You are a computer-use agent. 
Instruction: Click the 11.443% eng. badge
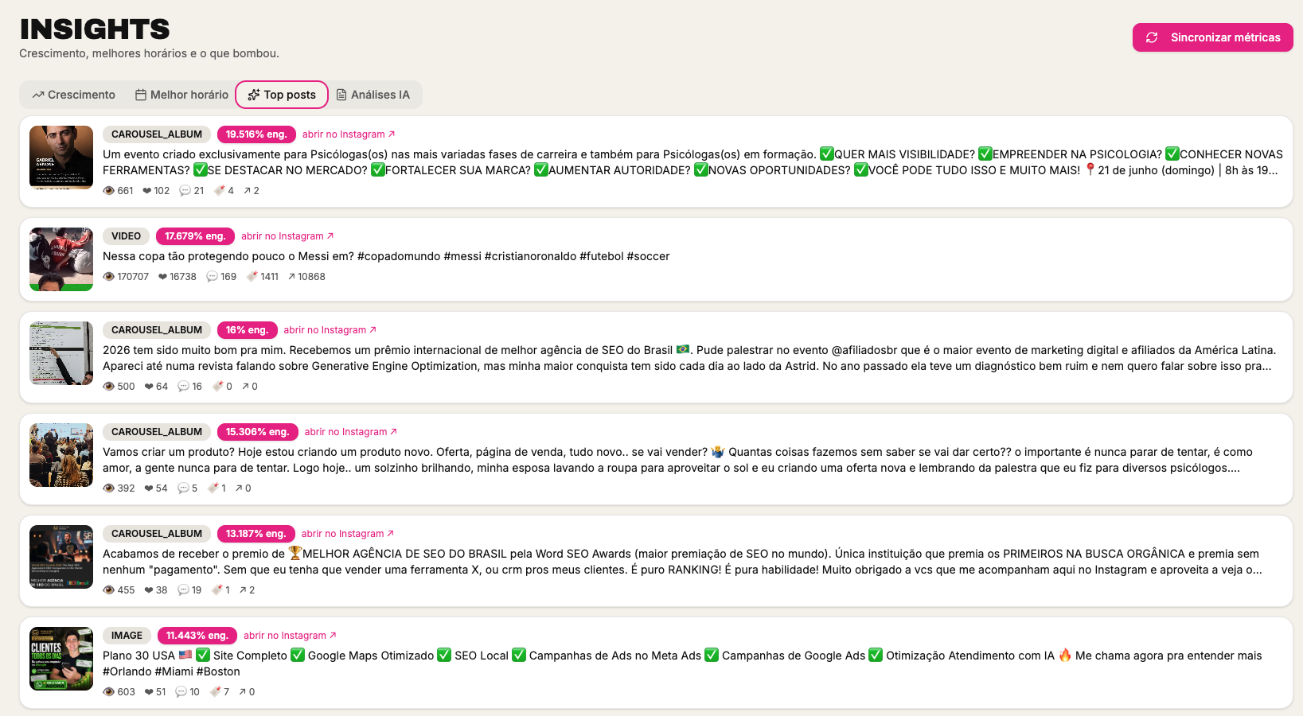[197, 636]
